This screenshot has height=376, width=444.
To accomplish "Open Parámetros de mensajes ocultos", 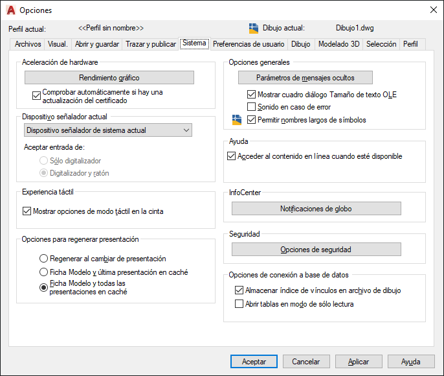I will [305, 78].
